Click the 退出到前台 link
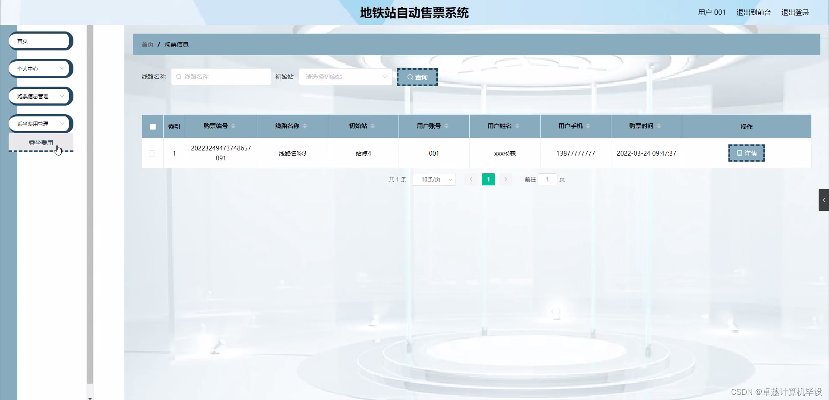The height and width of the screenshot is (400, 829). [753, 12]
